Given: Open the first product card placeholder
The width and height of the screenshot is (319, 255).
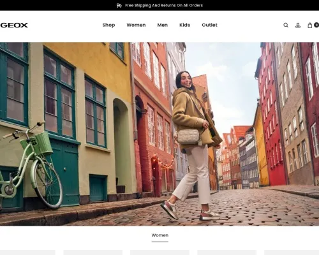Looking at the screenshot, I should point(27,252).
